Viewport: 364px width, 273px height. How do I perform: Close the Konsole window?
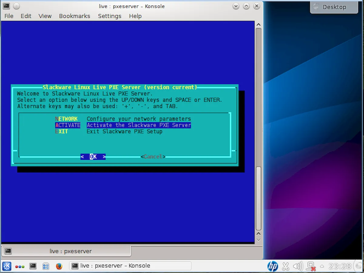click(256, 6)
